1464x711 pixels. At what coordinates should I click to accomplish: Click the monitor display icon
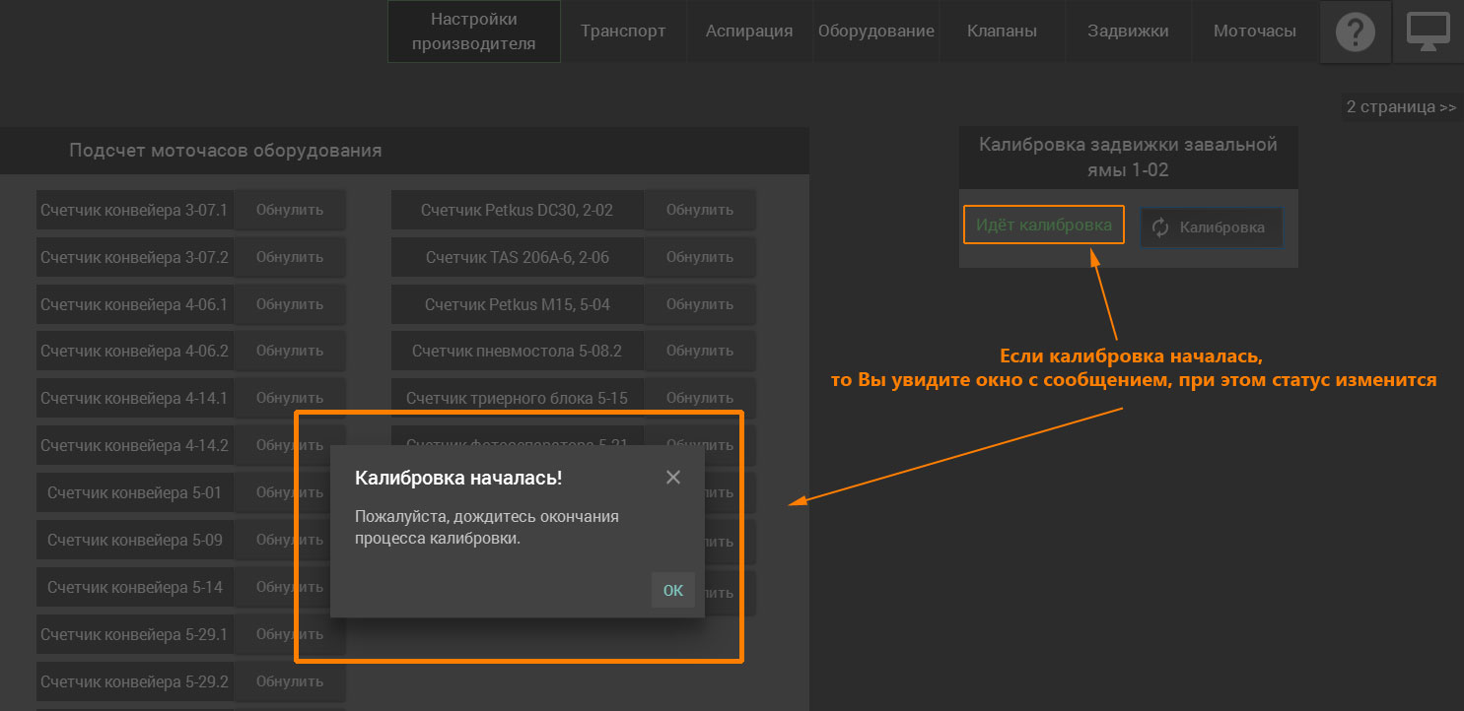pos(1428,32)
